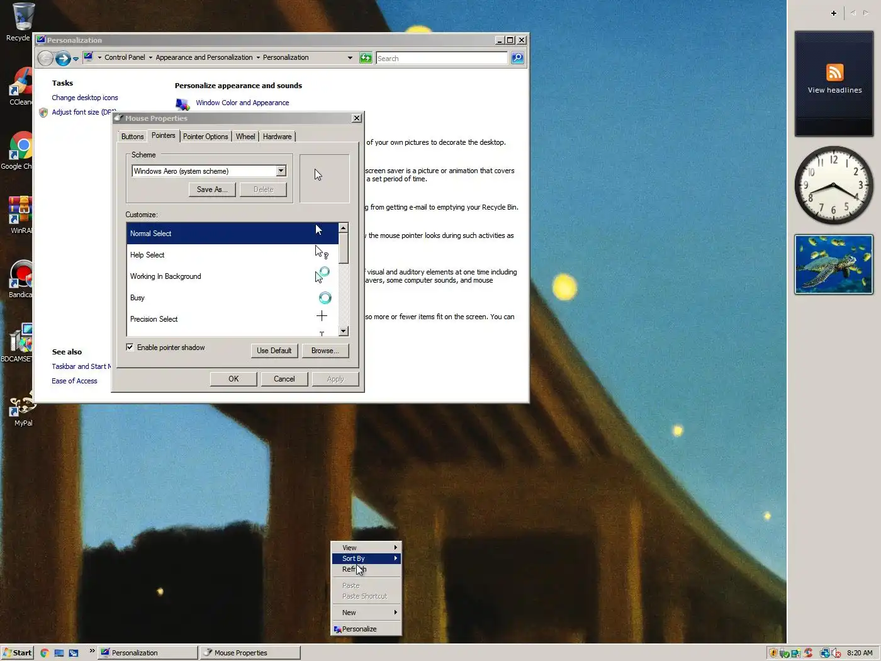Open the Sort By submenu
This screenshot has height=661, width=881.
click(x=366, y=558)
